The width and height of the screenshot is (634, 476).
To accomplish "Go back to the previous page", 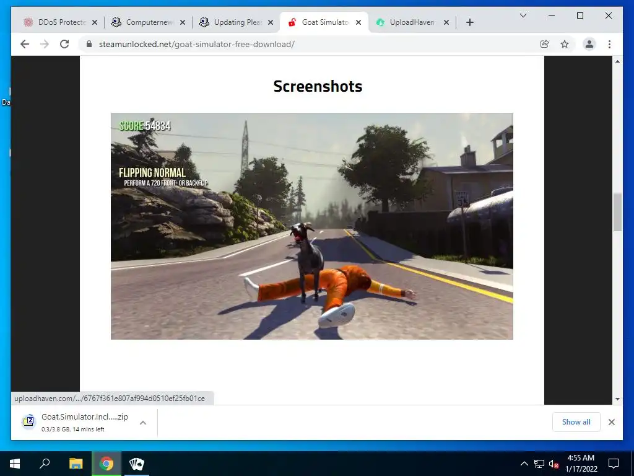I will [x=25, y=44].
